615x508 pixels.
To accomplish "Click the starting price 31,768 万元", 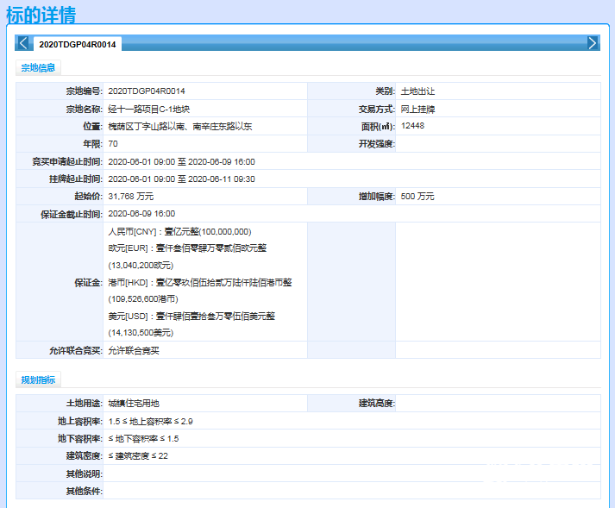I will point(130,197).
